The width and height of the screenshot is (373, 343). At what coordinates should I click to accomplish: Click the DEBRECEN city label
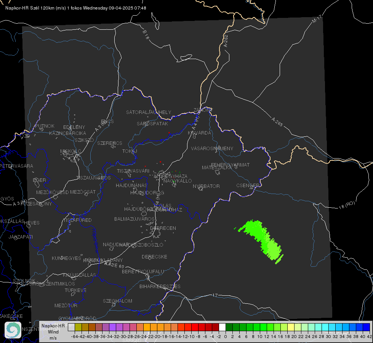163,228
